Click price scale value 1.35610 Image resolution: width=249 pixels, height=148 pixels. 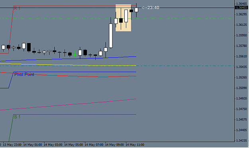click(x=241, y=56)
